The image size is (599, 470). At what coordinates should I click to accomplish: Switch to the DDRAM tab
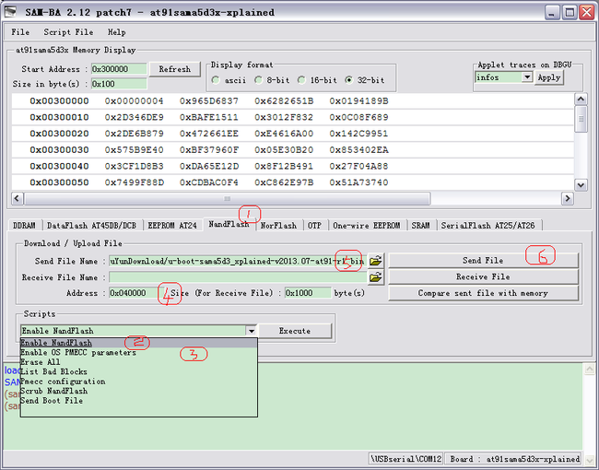[24, 226]
